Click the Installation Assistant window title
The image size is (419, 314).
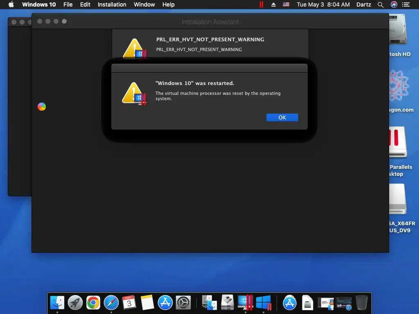(210, 22)
